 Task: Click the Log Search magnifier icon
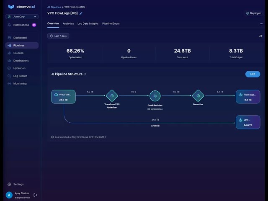(x=9, y=76)
